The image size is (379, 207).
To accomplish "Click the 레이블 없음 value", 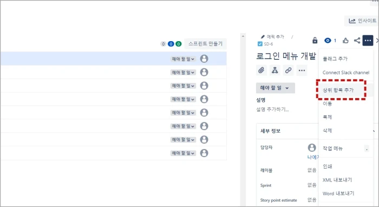I will pos(312,170).
